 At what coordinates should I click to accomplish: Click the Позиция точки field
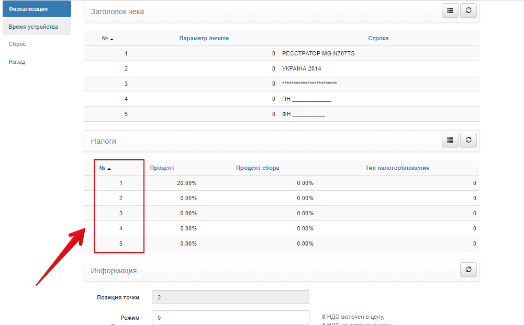click(x=230, y=297)
